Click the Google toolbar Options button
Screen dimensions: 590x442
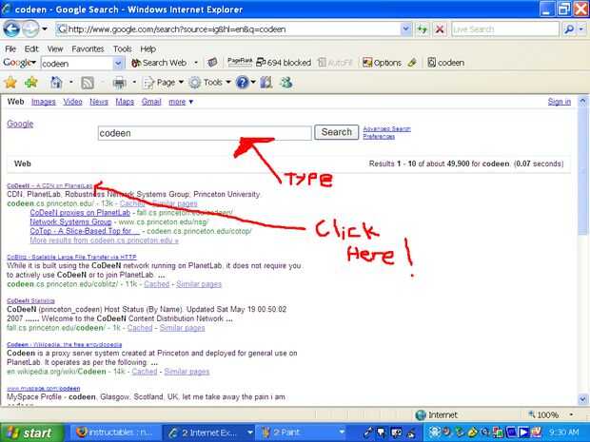pyautogui.click(x=382, y=63)
